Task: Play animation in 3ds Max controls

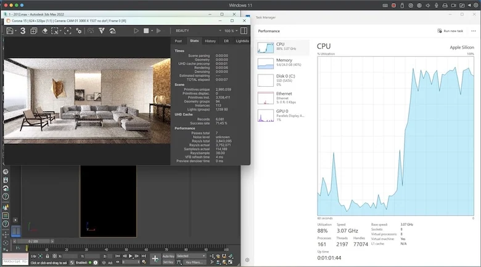Action: click(131, 256)
